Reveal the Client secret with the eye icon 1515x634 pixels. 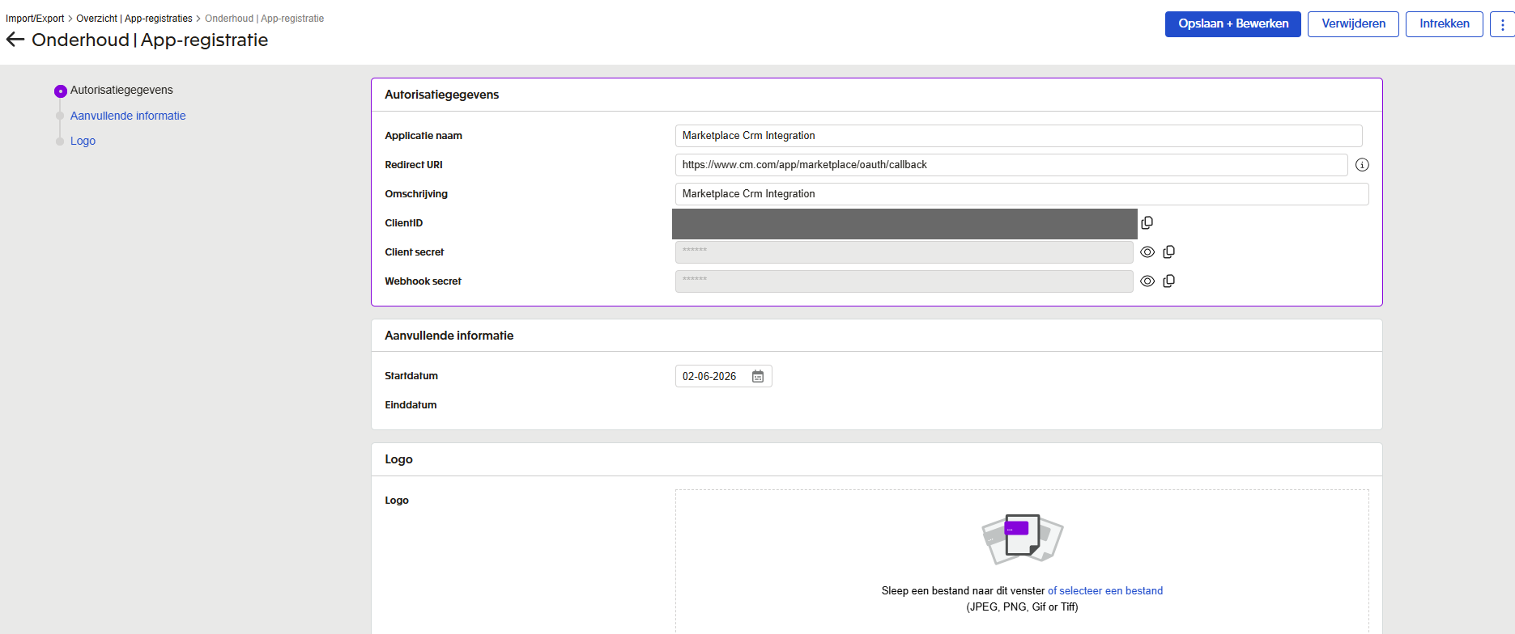(1147, 252)
